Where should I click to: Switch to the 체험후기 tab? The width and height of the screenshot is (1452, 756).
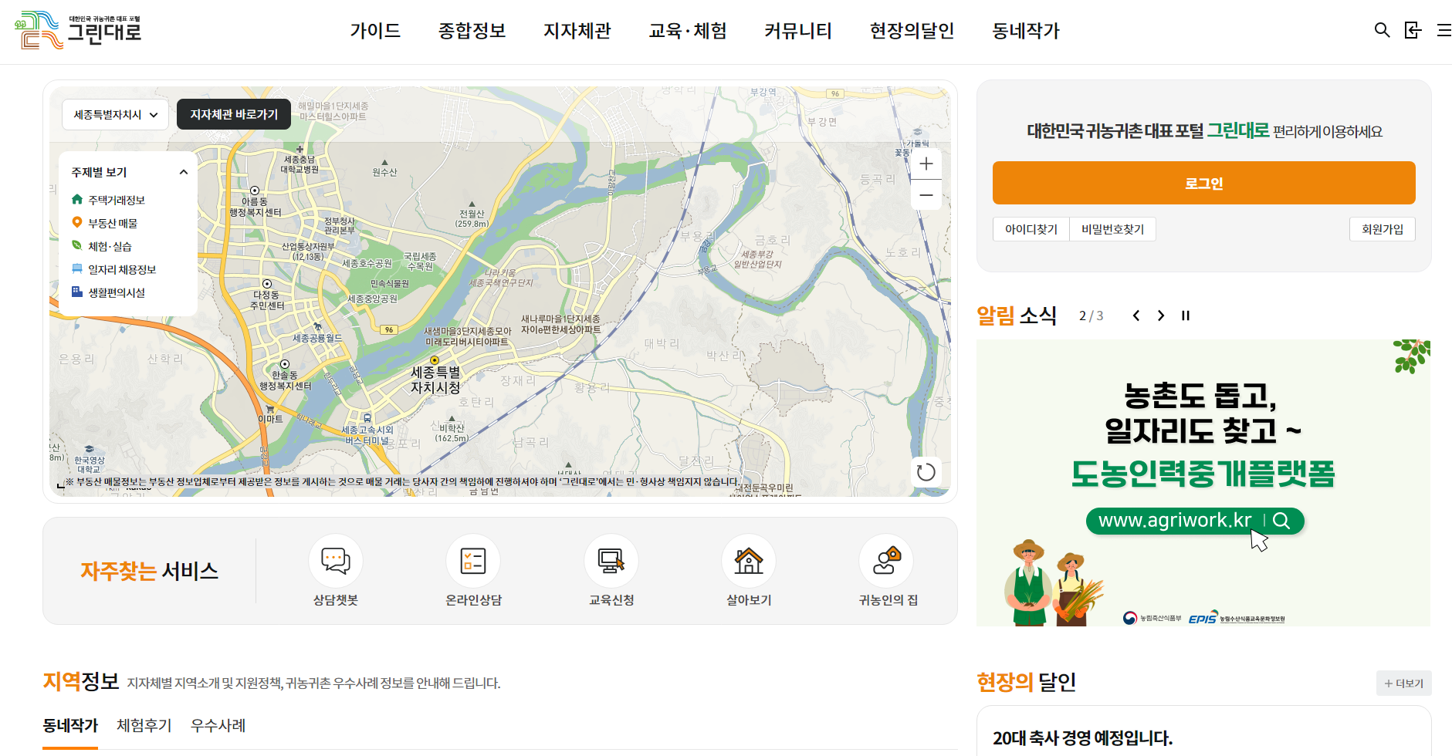tap(144, 726)
